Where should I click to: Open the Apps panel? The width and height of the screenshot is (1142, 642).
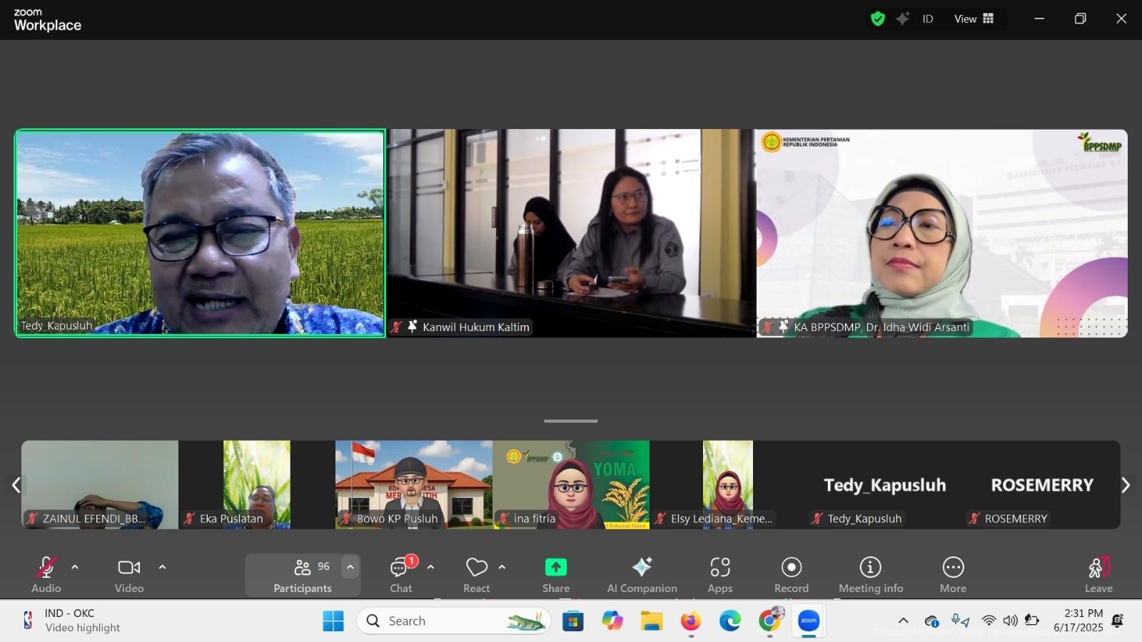tap(719, 574)
